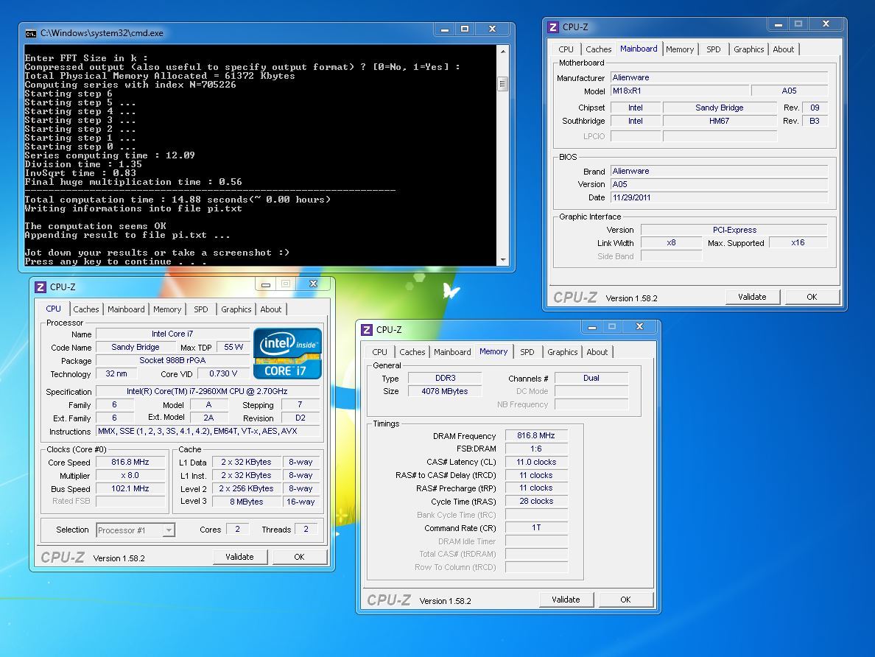This screenshot has width=875, height=657.
Task: Click the Core VID value 0.730 V
Action: tap(223, 373)
